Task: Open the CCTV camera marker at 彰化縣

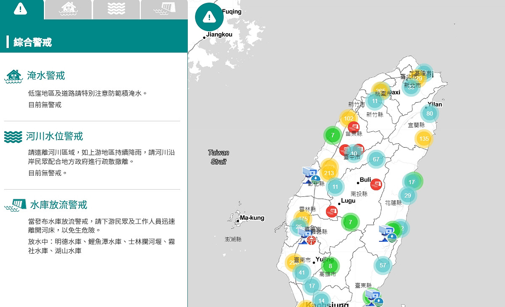Action: (x=310, y=175)
